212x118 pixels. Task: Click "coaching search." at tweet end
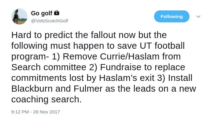coord(47,100)
